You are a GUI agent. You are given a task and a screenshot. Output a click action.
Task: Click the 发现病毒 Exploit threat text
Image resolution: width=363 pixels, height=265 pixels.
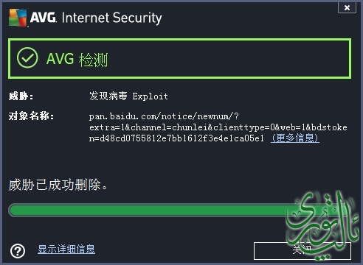pos(128,96)
